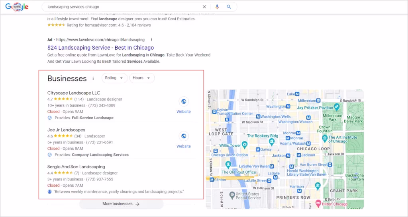Click the CHICAGO LOOP label on the map
Image resolution: width=408 pixels, height=217 pixels.
313,149
